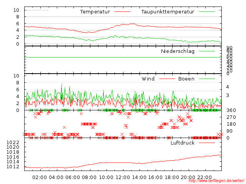Click the Niederschlag legend label
Viewport: 246px width, 184px height.
178,51
